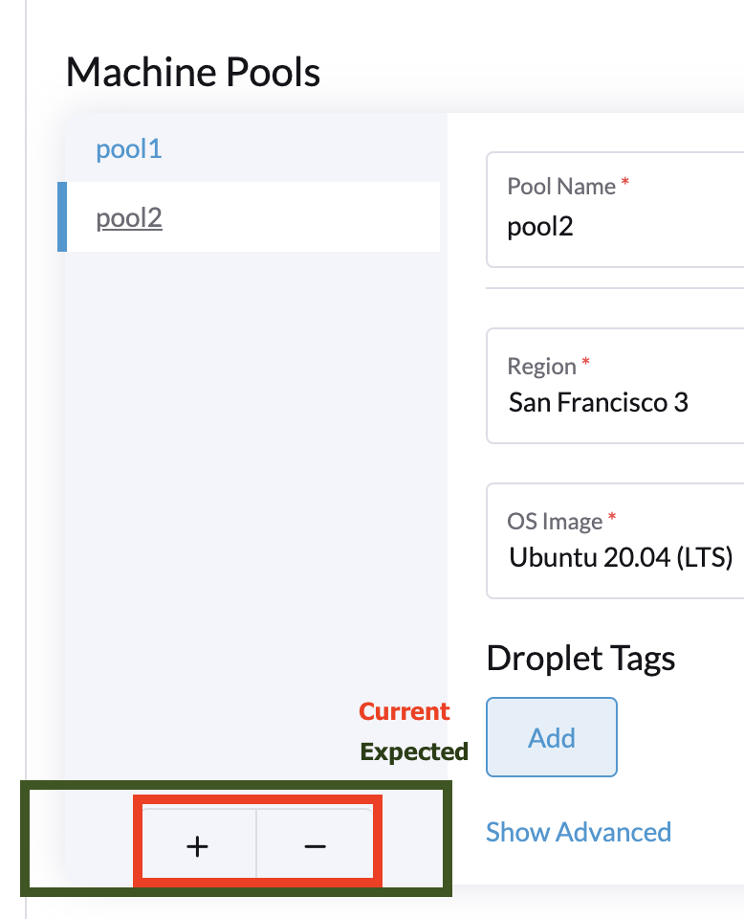Click the plus icon to add machine pool
Screen dimensions: 744x919
click(197, 845)
